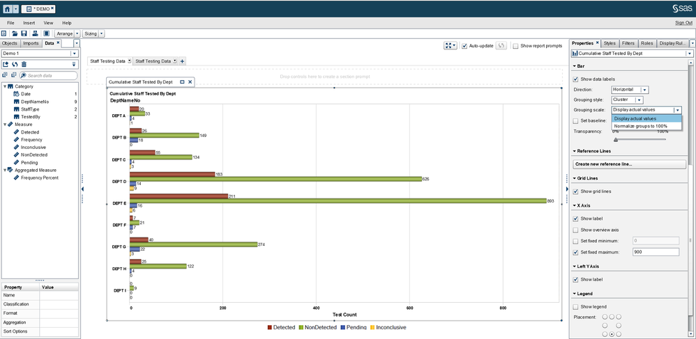Screen dimensions: 696x339
Task: Click the X icon on the chart title tab
Action: (190, 82)
